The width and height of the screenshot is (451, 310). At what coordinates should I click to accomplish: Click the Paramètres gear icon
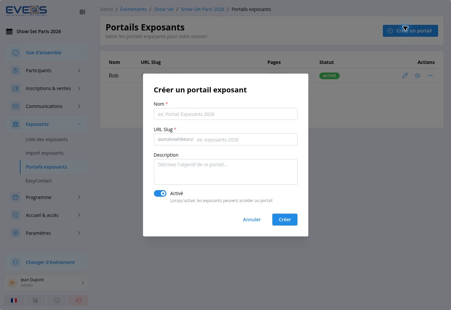pos(16,233)
